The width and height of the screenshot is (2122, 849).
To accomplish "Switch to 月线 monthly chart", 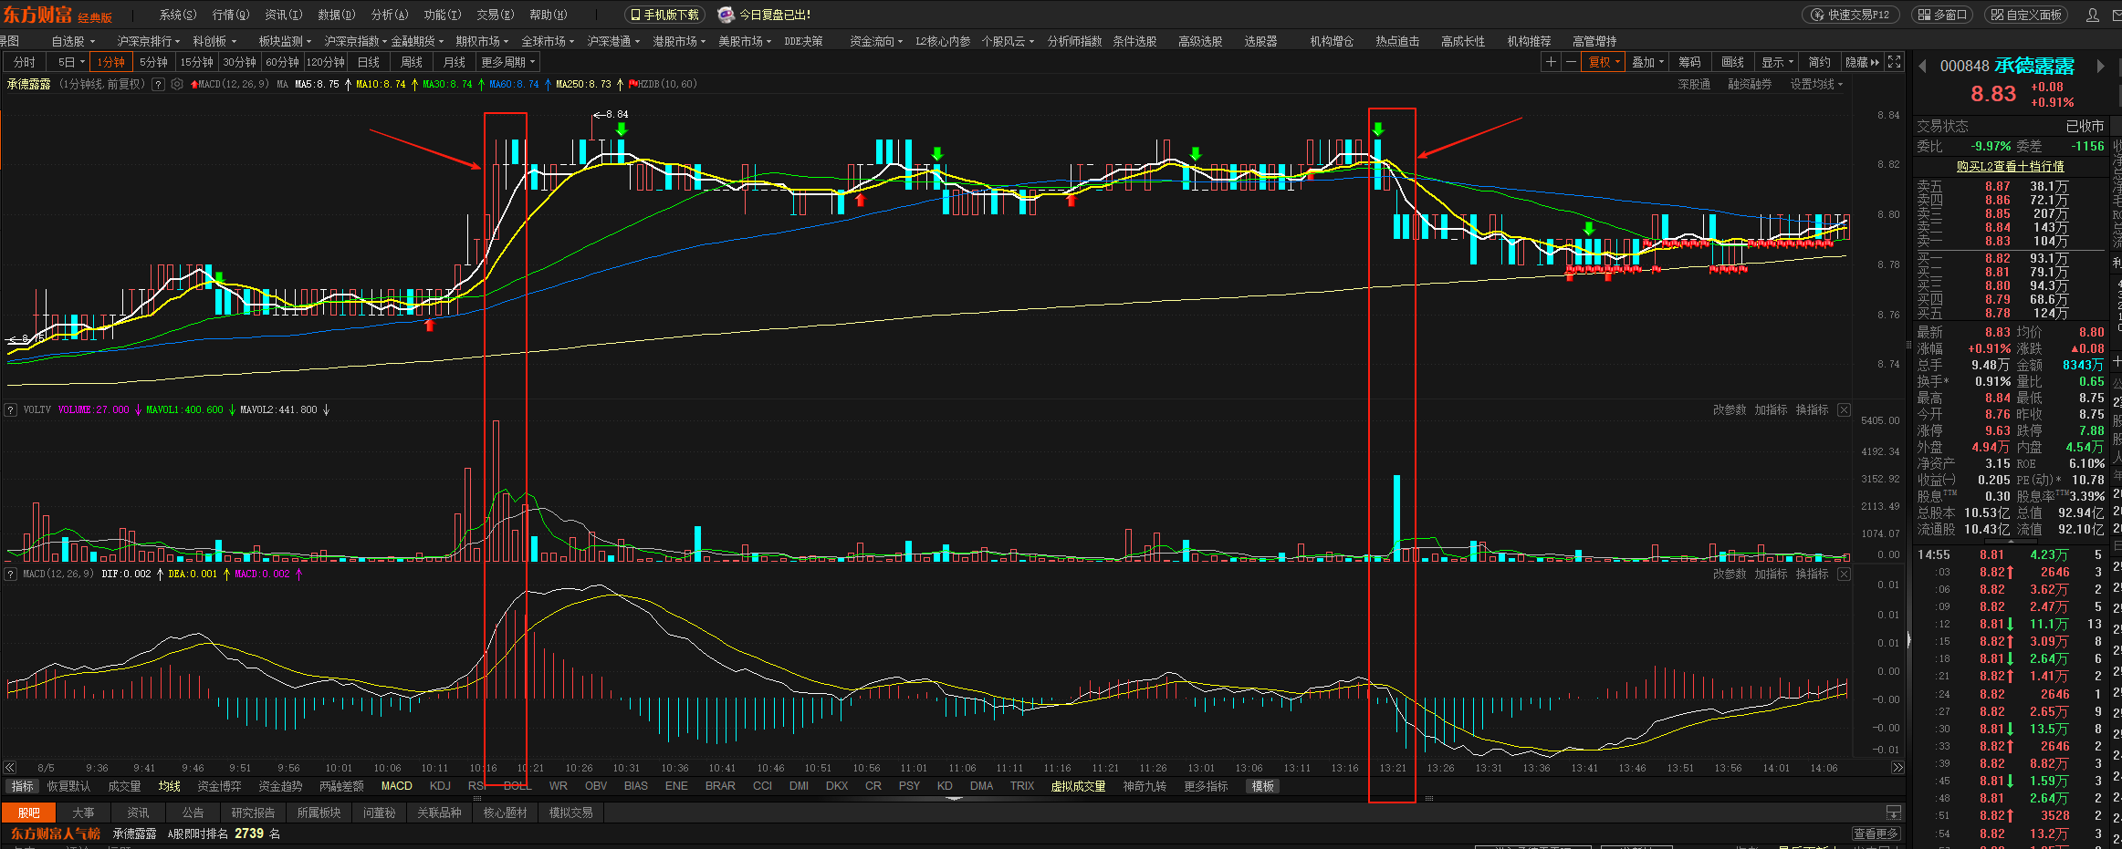I will (x=454, y=62).
